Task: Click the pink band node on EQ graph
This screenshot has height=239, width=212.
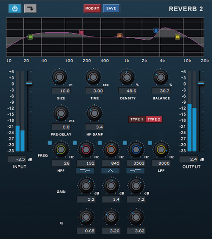Action: 82,32
